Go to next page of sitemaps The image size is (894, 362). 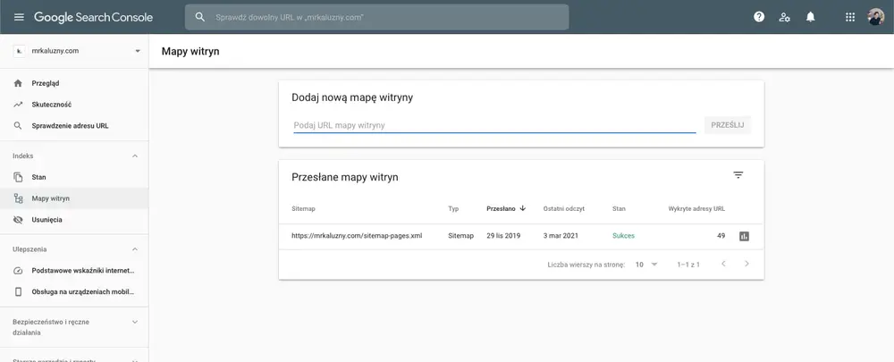(746, 264)
